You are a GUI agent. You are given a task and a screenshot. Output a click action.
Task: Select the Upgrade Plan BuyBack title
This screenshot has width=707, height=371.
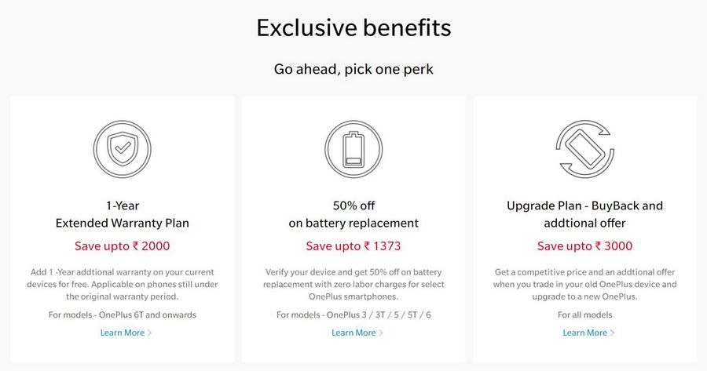pyautogui.click(x=584, y=214)
